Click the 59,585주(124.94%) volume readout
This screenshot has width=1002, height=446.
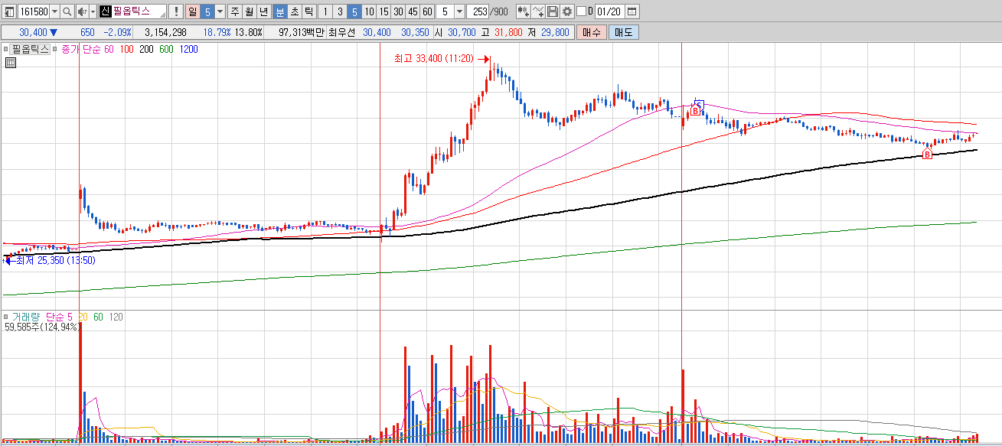[x=41, y=327]
